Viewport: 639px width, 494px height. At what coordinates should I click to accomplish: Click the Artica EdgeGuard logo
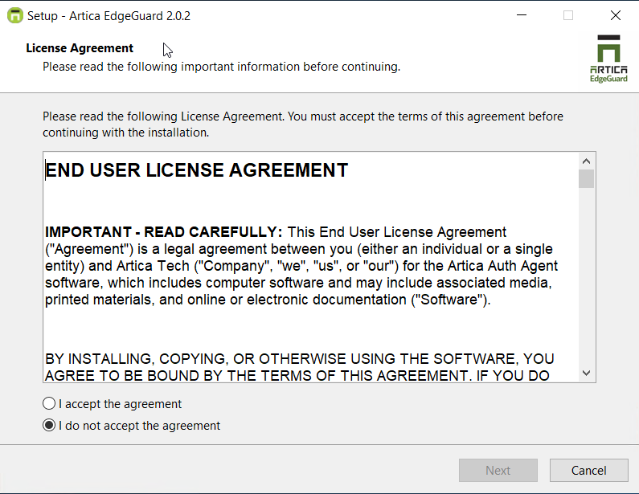[608, 59]
